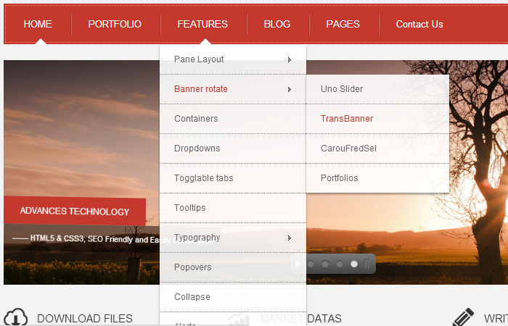Image resolution: width=508 pixels, height=326 pixels.
Task: Select Togglable tabs in the menu
Action: 233,178
